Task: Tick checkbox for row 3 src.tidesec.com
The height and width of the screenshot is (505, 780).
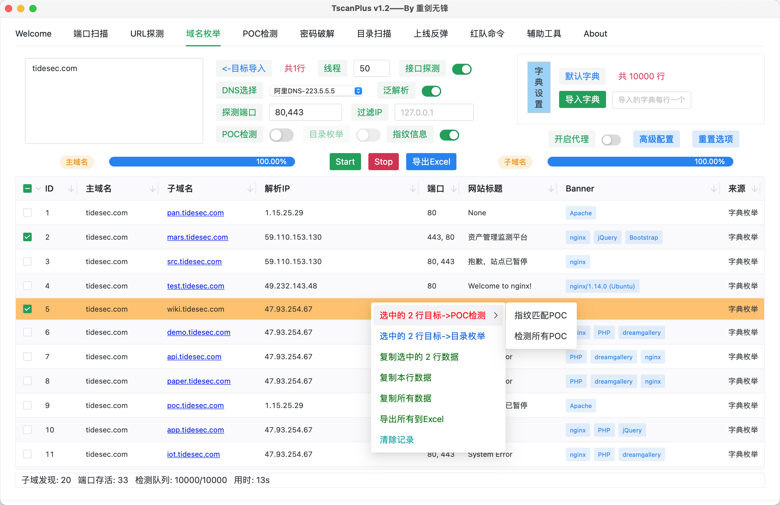Action: (27, 261)
